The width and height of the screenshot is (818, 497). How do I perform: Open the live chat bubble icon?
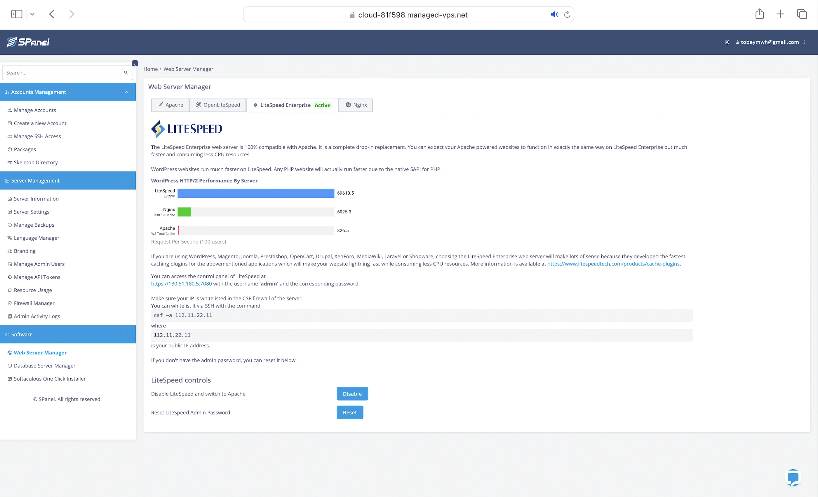pos(793,478)
